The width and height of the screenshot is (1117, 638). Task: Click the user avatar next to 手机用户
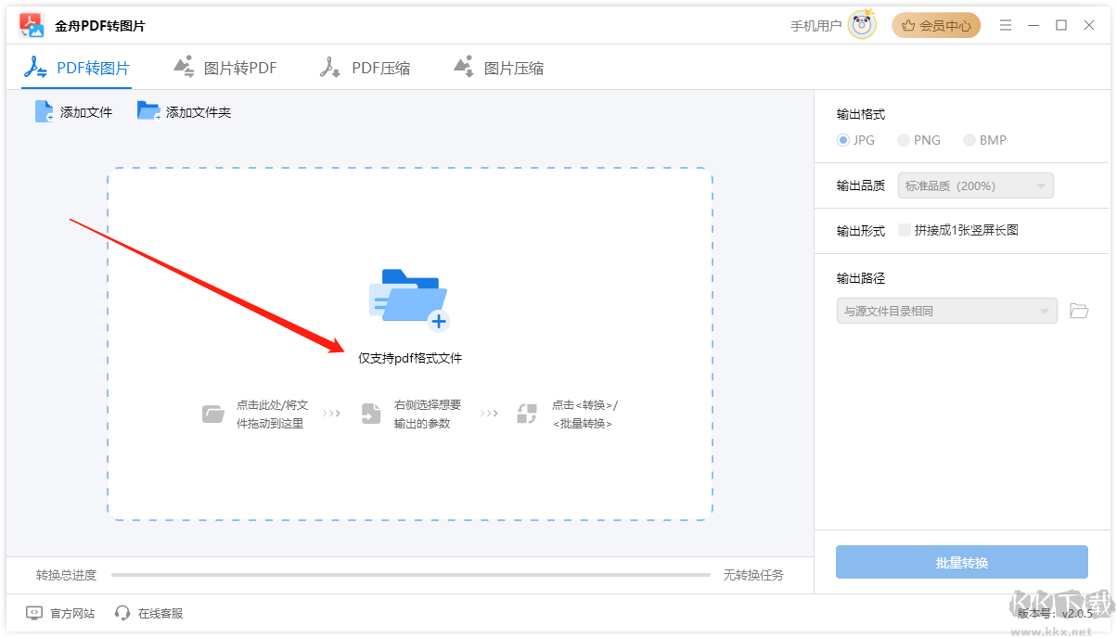coord(865,25)
